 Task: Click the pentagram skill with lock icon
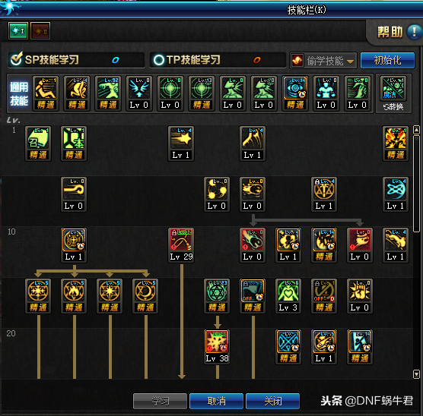point(324,194)
